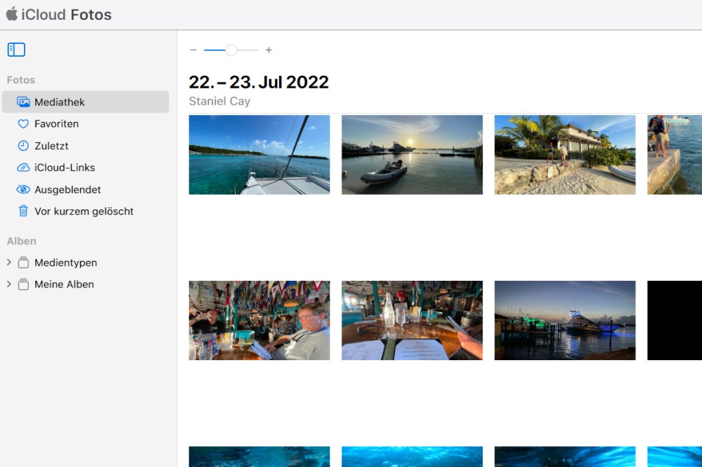The height and width of the screenshot is (467, 702).
Task: Open the people standing on dock photo
Action: 675,155
